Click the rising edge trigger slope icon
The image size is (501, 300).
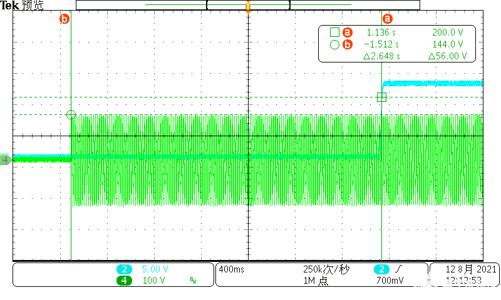[398, 269]
